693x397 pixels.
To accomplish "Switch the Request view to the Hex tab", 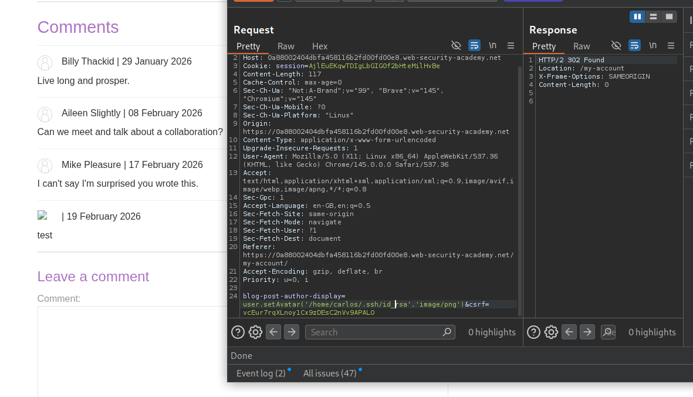I will pos(320,46).
